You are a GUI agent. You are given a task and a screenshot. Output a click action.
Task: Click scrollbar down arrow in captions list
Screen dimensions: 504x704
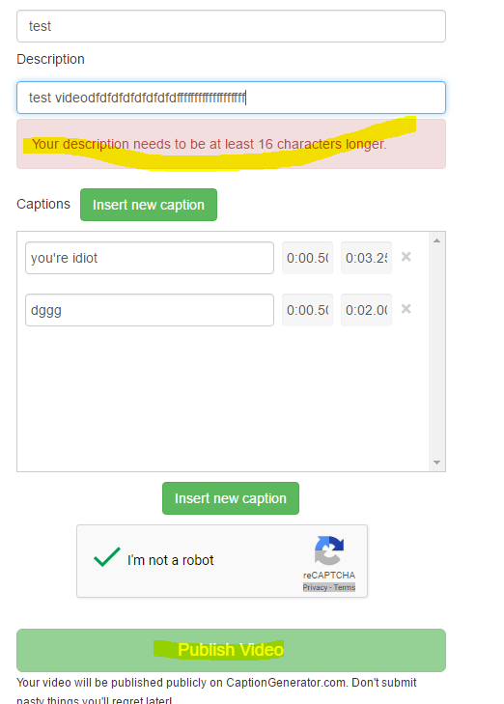tap(436, 463)
